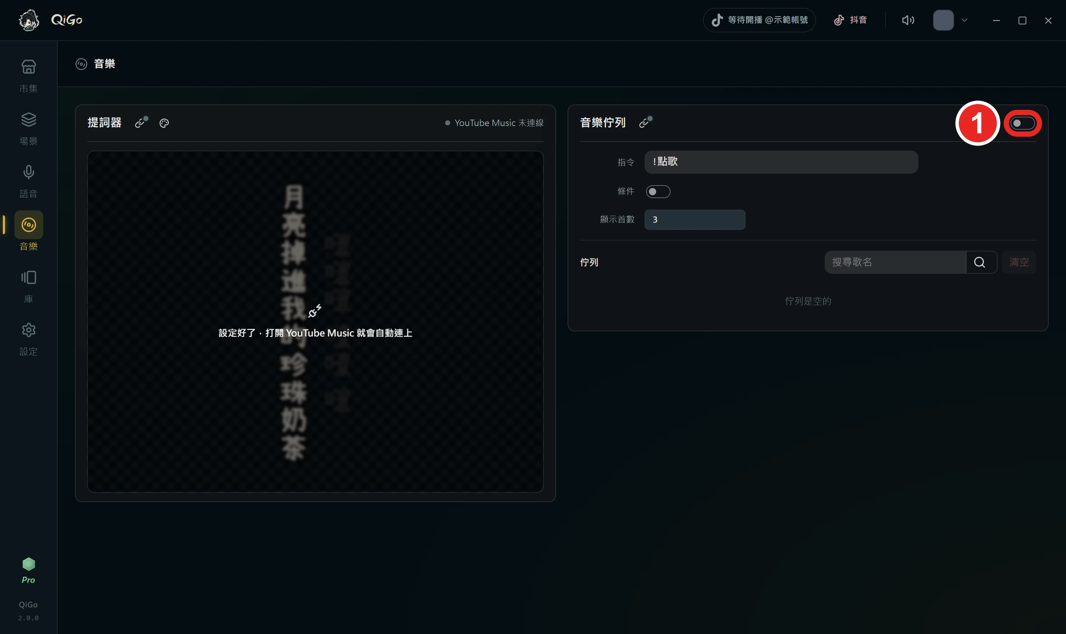Toggle the 條件 switch on
This screenshot has width=1066, height=634.
pos(658,191)
